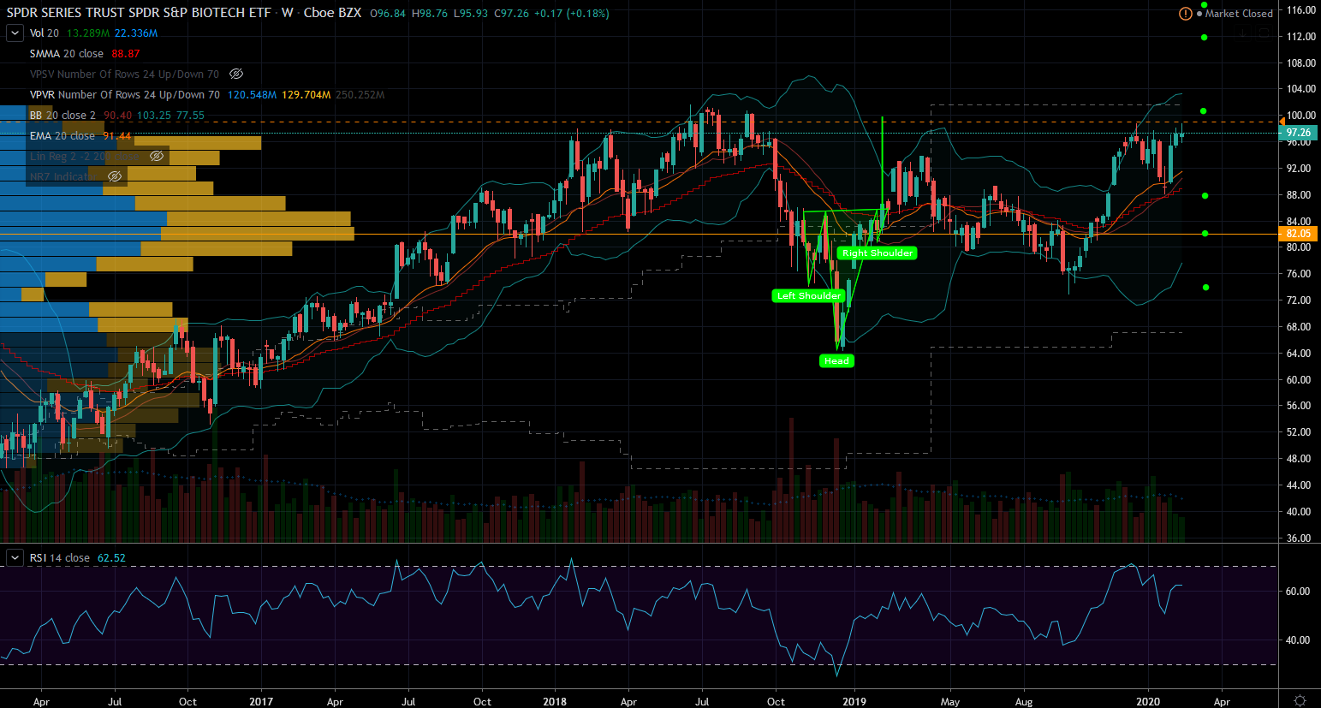Select the SMMA 20 close legend
1321x708 pixels.
pos(67,54)
